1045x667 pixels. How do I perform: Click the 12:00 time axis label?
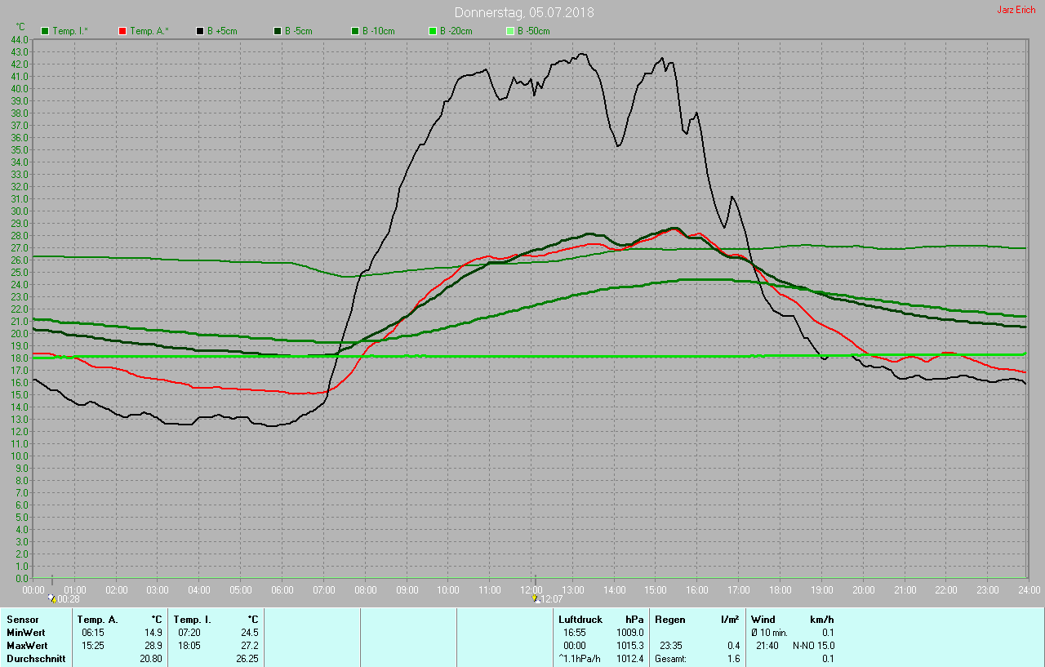[531, 589]
